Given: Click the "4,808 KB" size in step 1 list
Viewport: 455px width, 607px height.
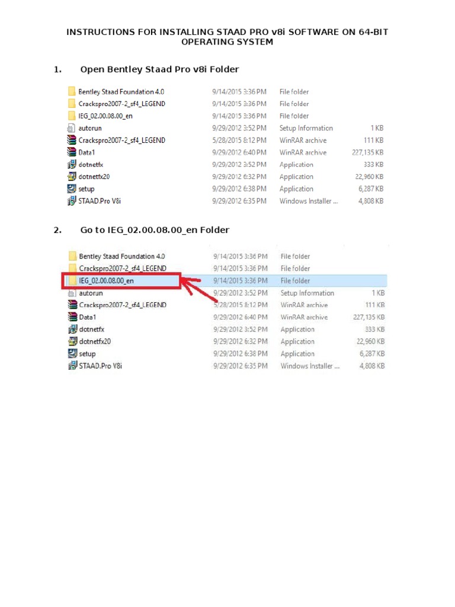Looking at the screenshot, I should 371,201.
